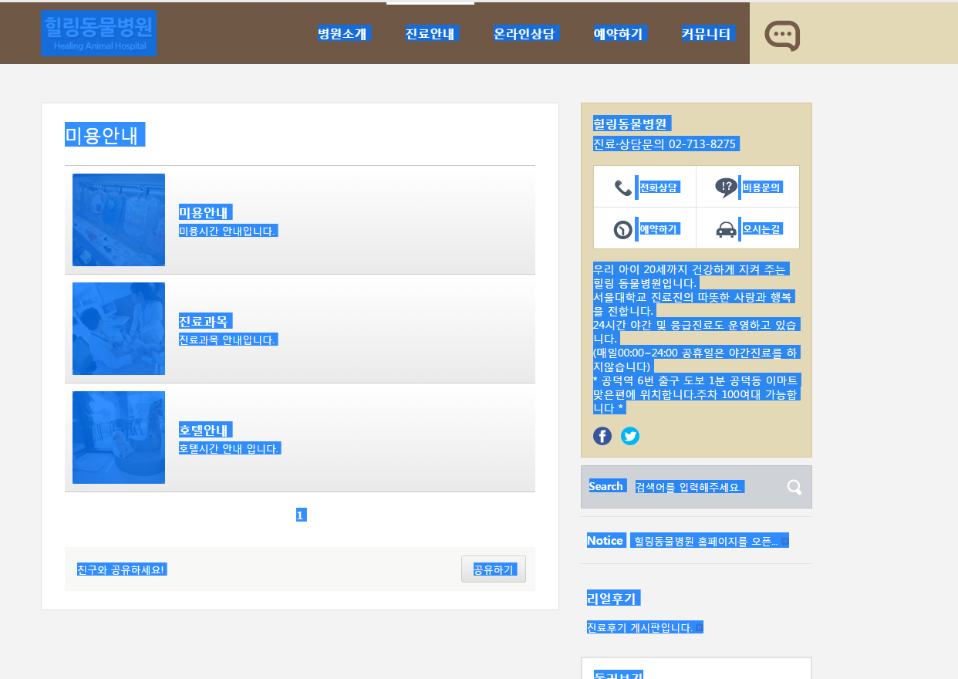Click the 공유하기 button
958x679 pixels.
(494, 569)
